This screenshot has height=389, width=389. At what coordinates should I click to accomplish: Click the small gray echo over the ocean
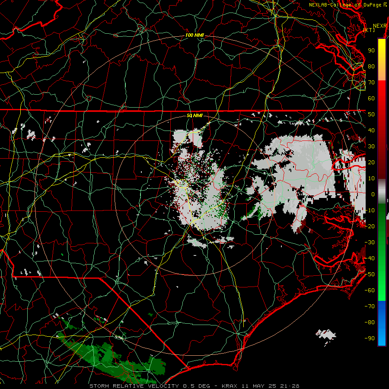coord(326,335)
